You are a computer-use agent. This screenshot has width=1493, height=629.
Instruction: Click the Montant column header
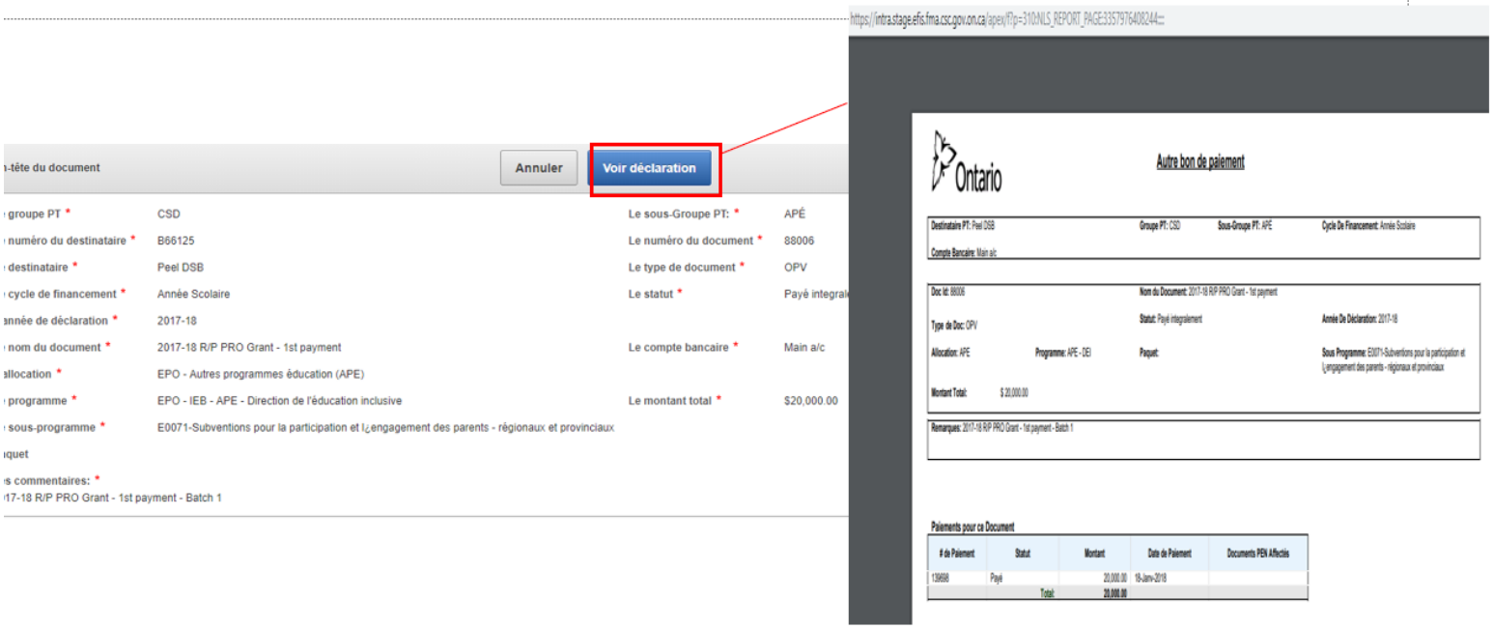pyautogui.click(x=1094, y=554)
